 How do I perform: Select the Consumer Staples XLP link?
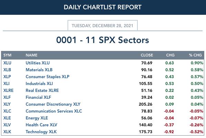(x=48, y=77)
